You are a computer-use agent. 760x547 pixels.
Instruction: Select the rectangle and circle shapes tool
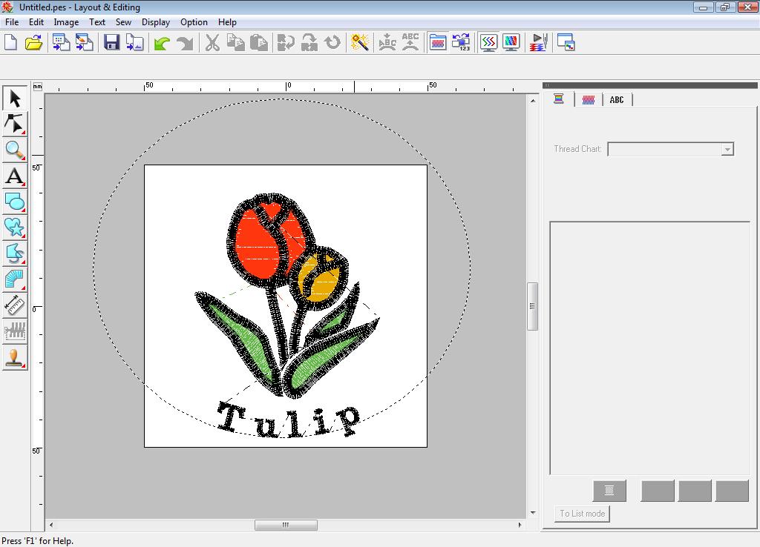pyautogui.click(x=15, y=202)
